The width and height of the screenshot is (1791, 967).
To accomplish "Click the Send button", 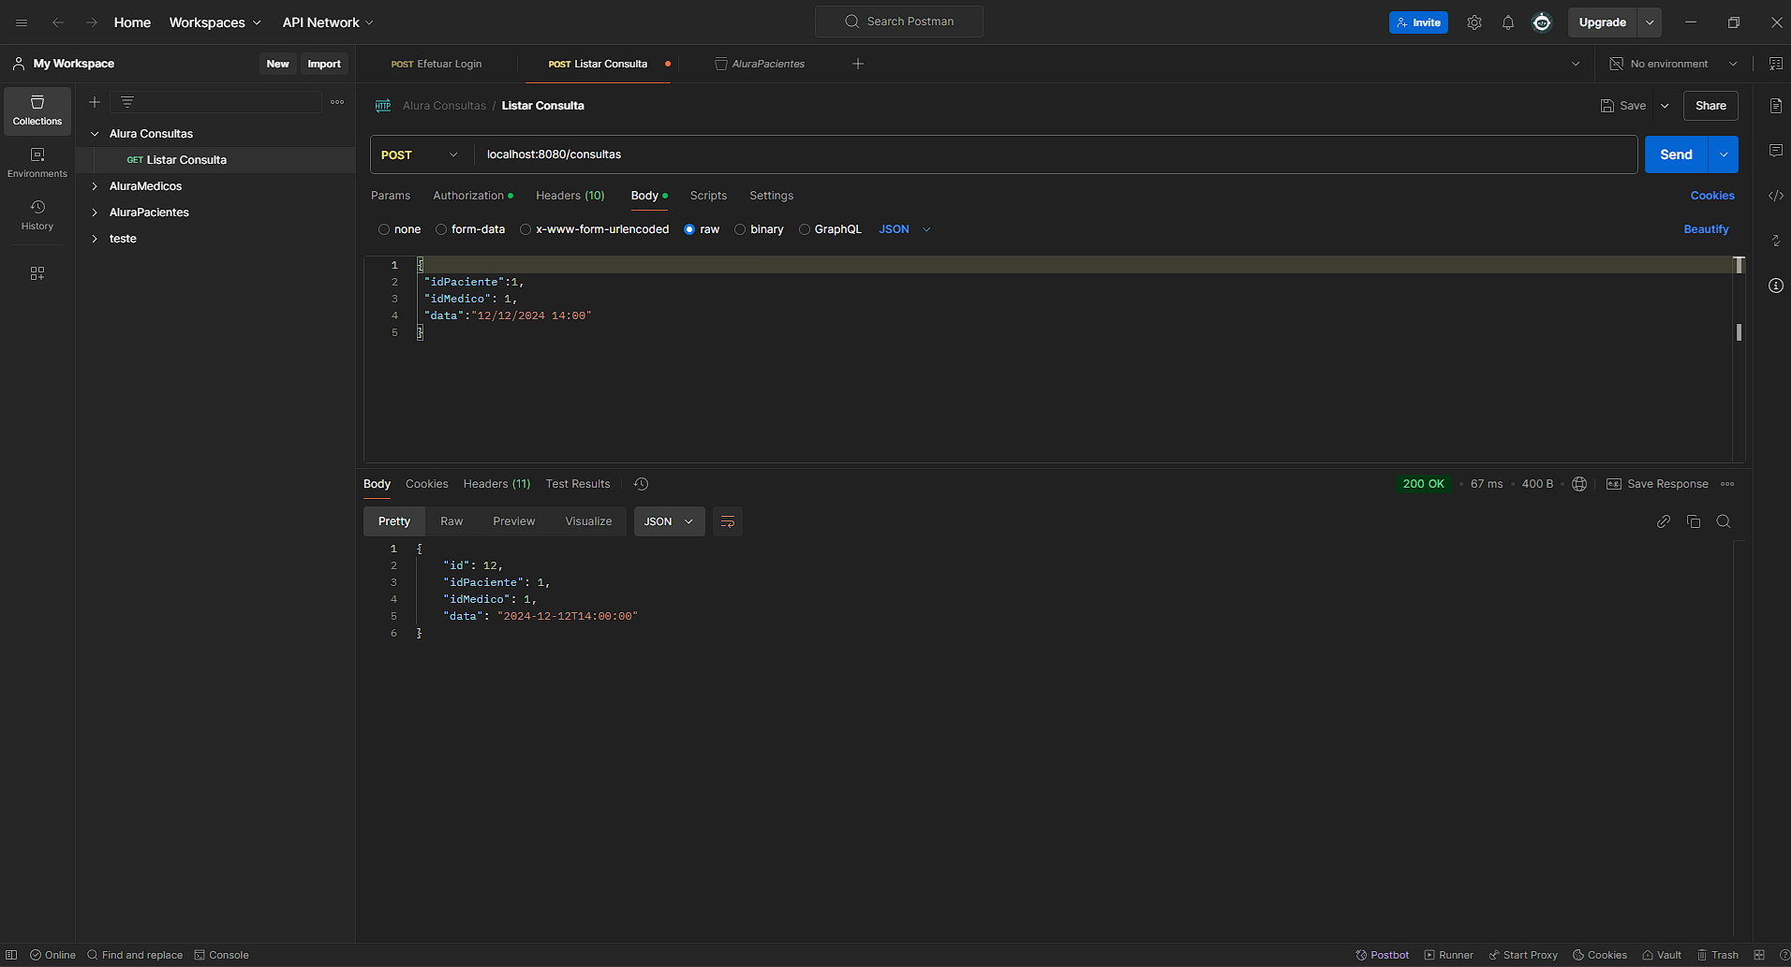I will pos(1676,154).
